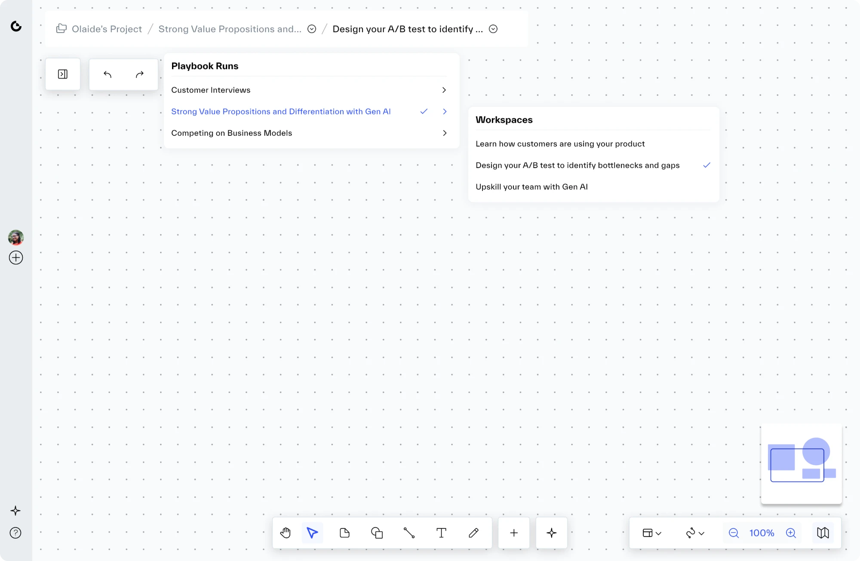Open the help question mark icon
The width and height of the screenshot is (860, 561).
coord(15,533)
